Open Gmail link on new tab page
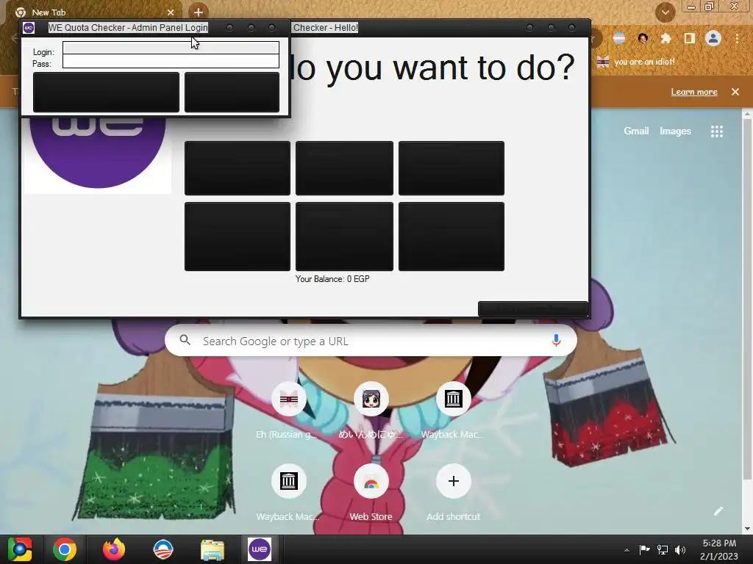 [636, 131]
